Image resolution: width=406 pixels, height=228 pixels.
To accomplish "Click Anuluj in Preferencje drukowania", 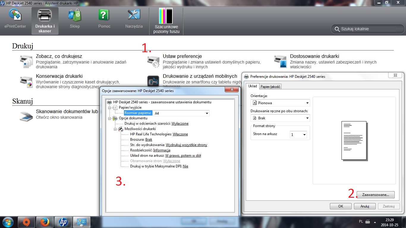I will [x=365, y=206].
